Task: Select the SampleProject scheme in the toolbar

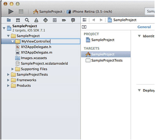Action: coord(51,12)
